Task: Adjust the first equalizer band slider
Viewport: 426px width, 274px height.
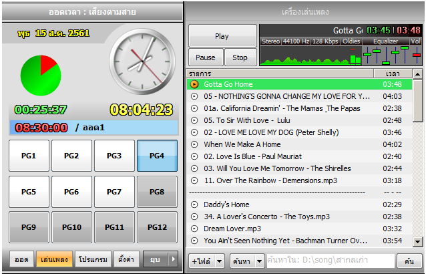Action: click(x=367, y=54)
